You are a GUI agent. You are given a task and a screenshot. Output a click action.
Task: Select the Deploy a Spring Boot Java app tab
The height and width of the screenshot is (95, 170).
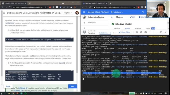[x=14, y=3]
